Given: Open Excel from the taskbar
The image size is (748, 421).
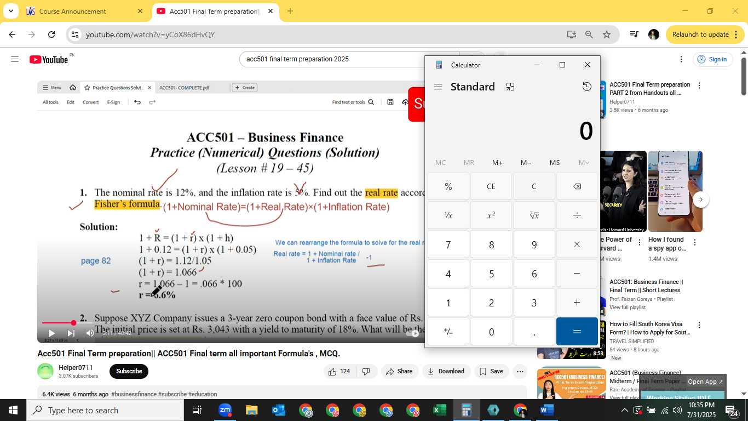Looking at the screenshot, I should (439, 410).
